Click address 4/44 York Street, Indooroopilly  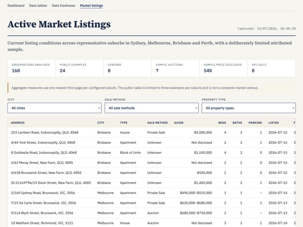pos(43,143)
